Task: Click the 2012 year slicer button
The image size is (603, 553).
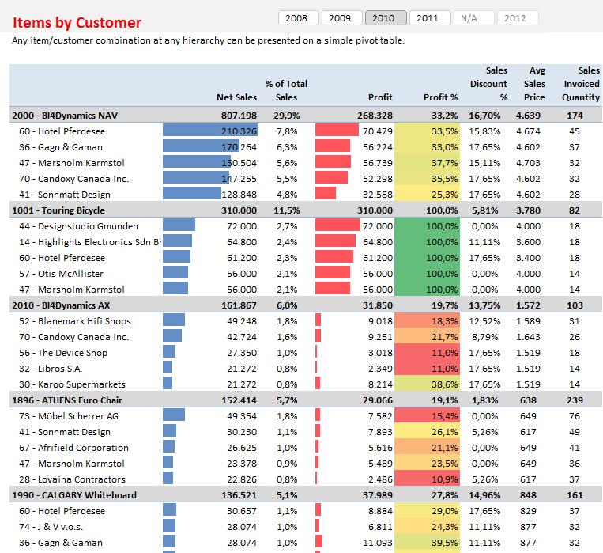Action: pyautogui.click(x=518, y=18)
